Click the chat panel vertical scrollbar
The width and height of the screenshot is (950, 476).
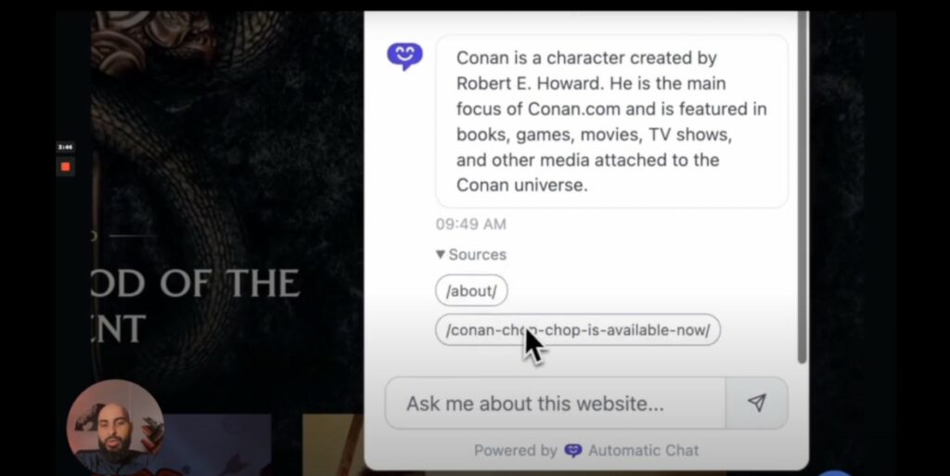pos(802,187)
